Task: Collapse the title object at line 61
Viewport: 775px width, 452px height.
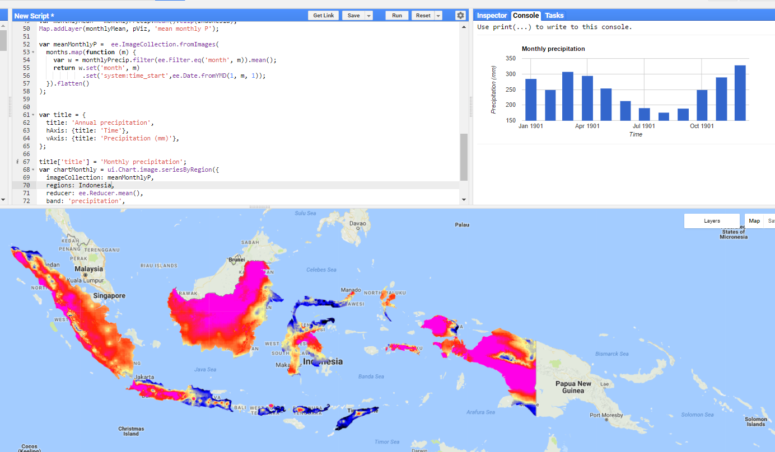Action: pyautogui.click(x=32, y=115)
